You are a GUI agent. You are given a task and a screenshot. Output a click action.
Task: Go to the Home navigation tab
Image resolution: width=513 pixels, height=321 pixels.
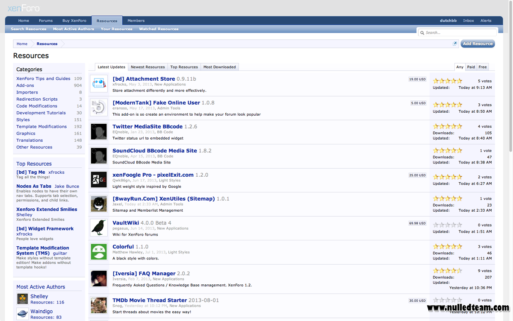pyautogui.click(x=24, y=20)
